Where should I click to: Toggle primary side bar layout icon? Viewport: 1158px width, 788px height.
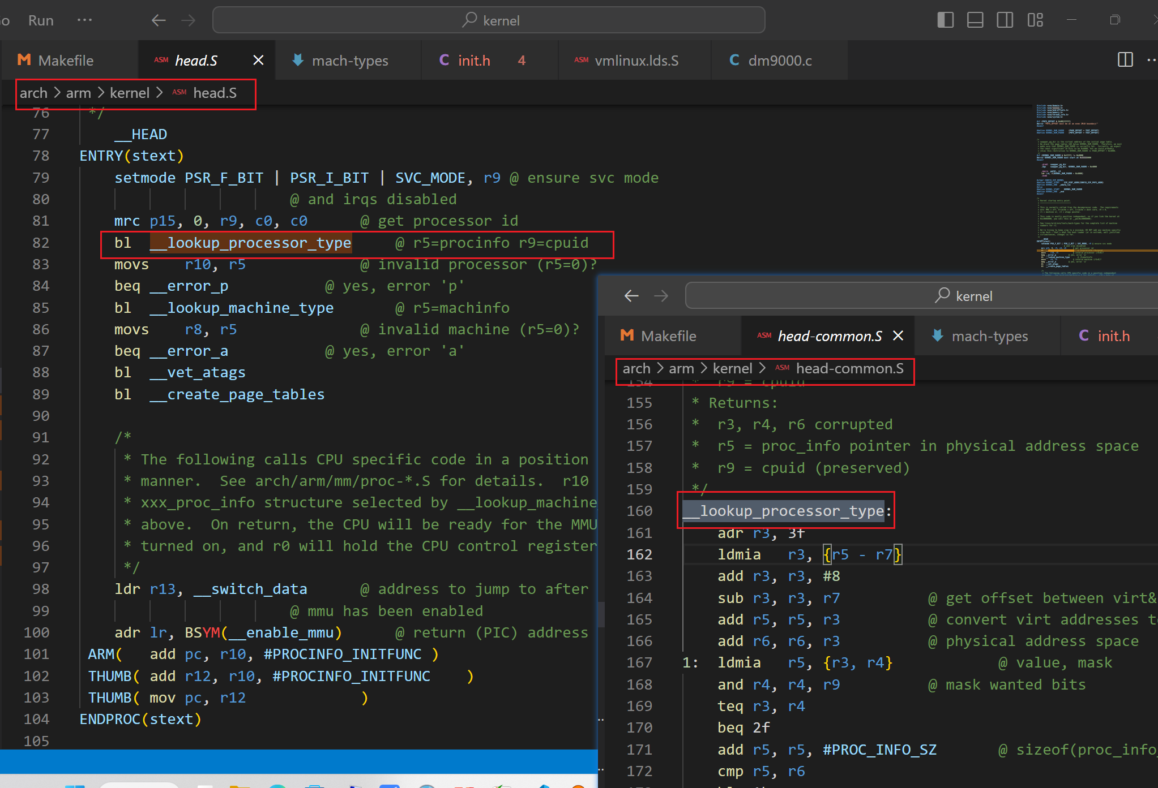click(945, 20)
